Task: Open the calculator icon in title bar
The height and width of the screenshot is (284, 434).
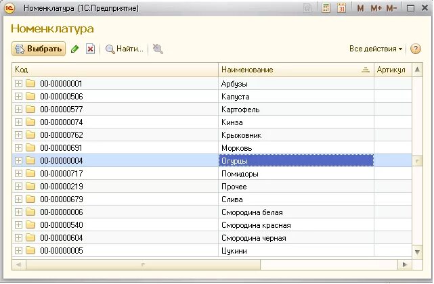Action: 326,8
